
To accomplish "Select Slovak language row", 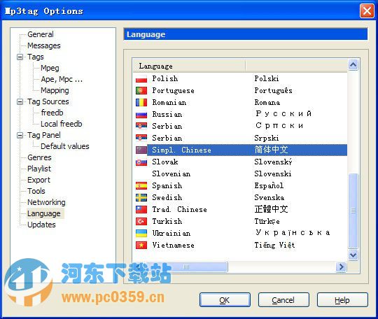I will [x=240, y=162].
